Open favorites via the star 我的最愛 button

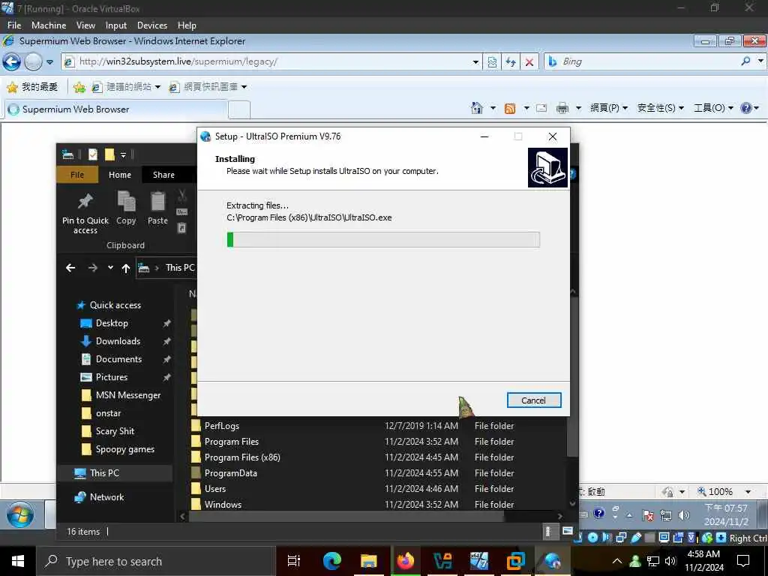click(x=32, y=87)
